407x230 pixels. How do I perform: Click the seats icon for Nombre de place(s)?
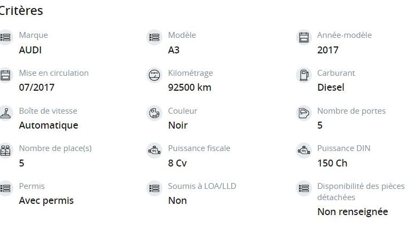click(x=5, y=150)
